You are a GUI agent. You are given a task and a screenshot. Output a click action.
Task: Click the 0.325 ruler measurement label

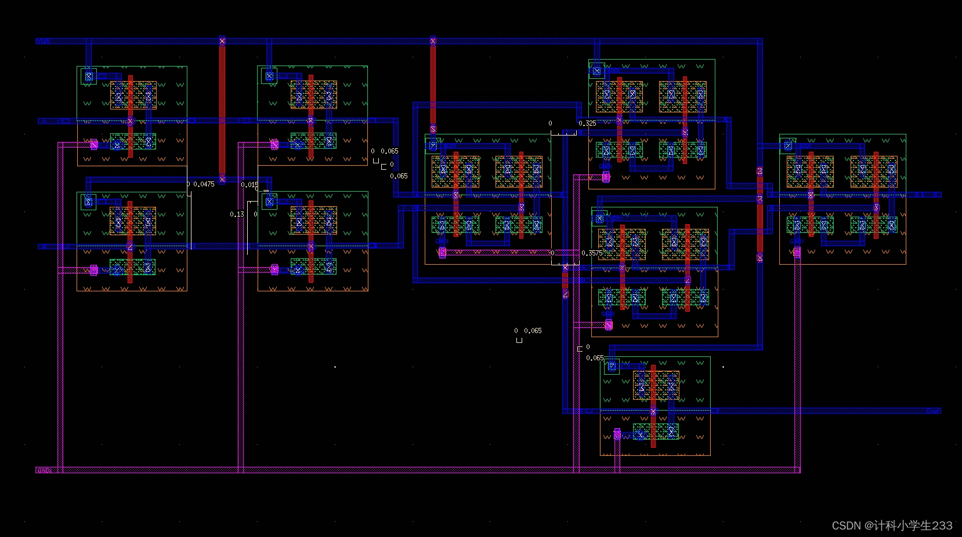click(587, 123)
